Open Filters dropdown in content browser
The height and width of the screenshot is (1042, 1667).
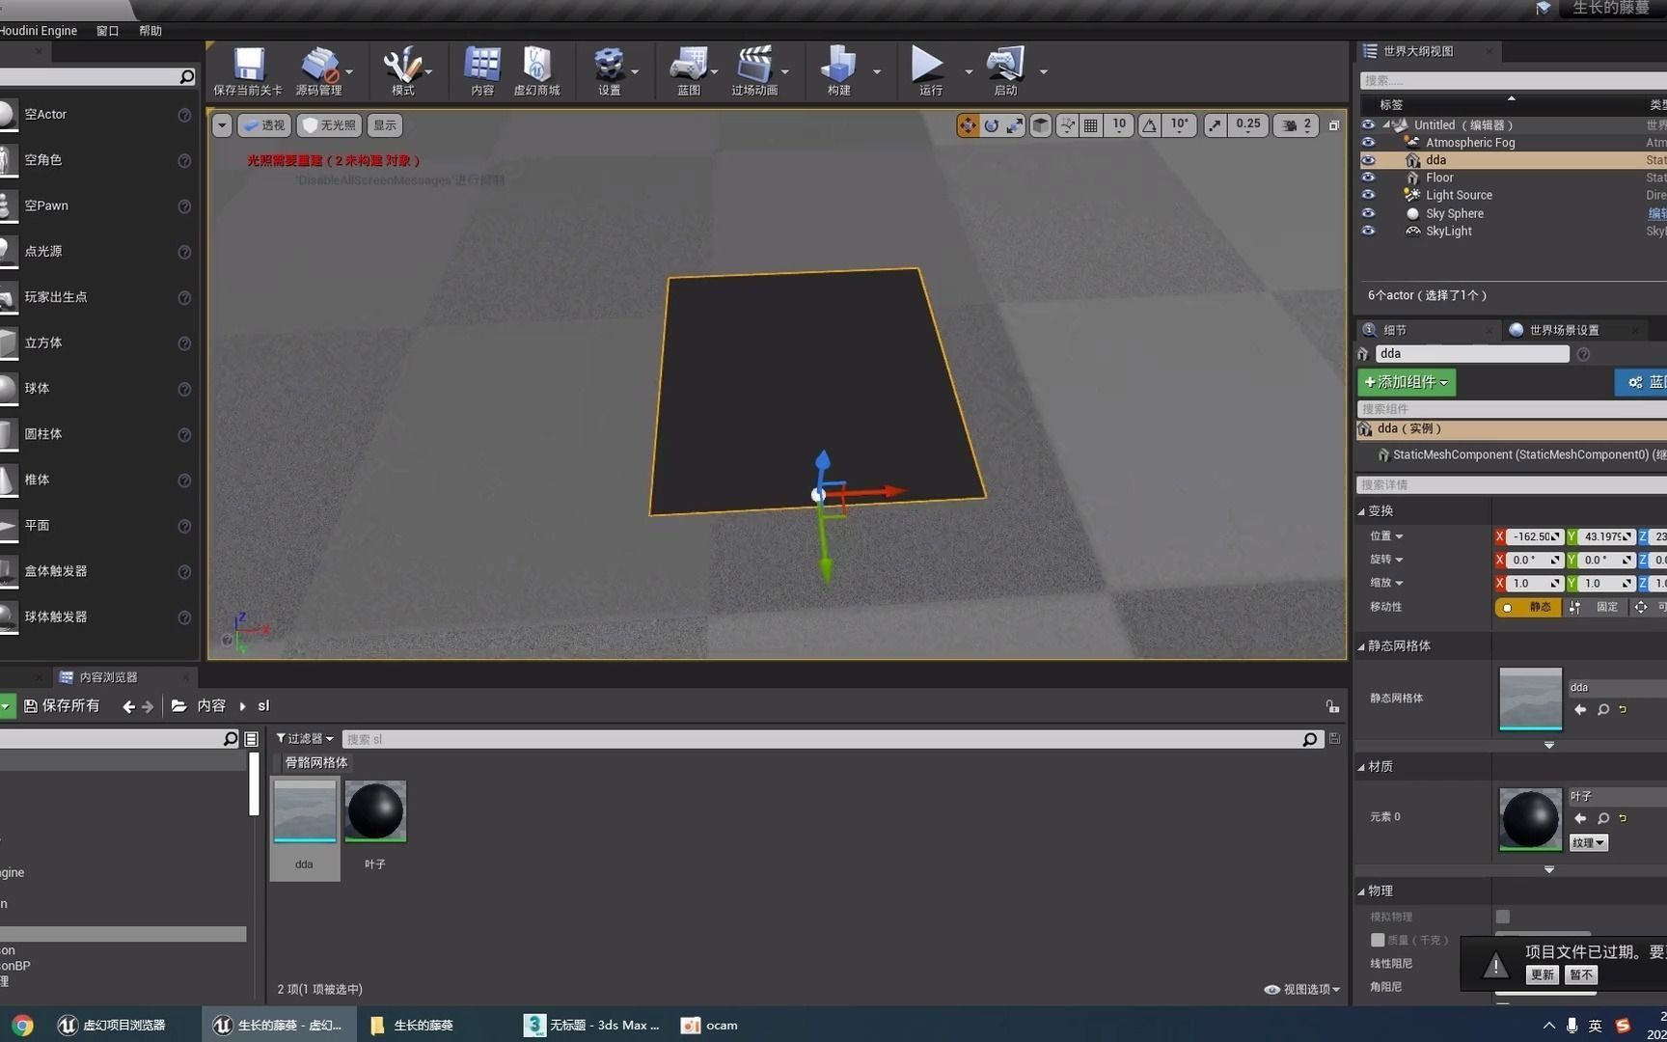[305, 739]
